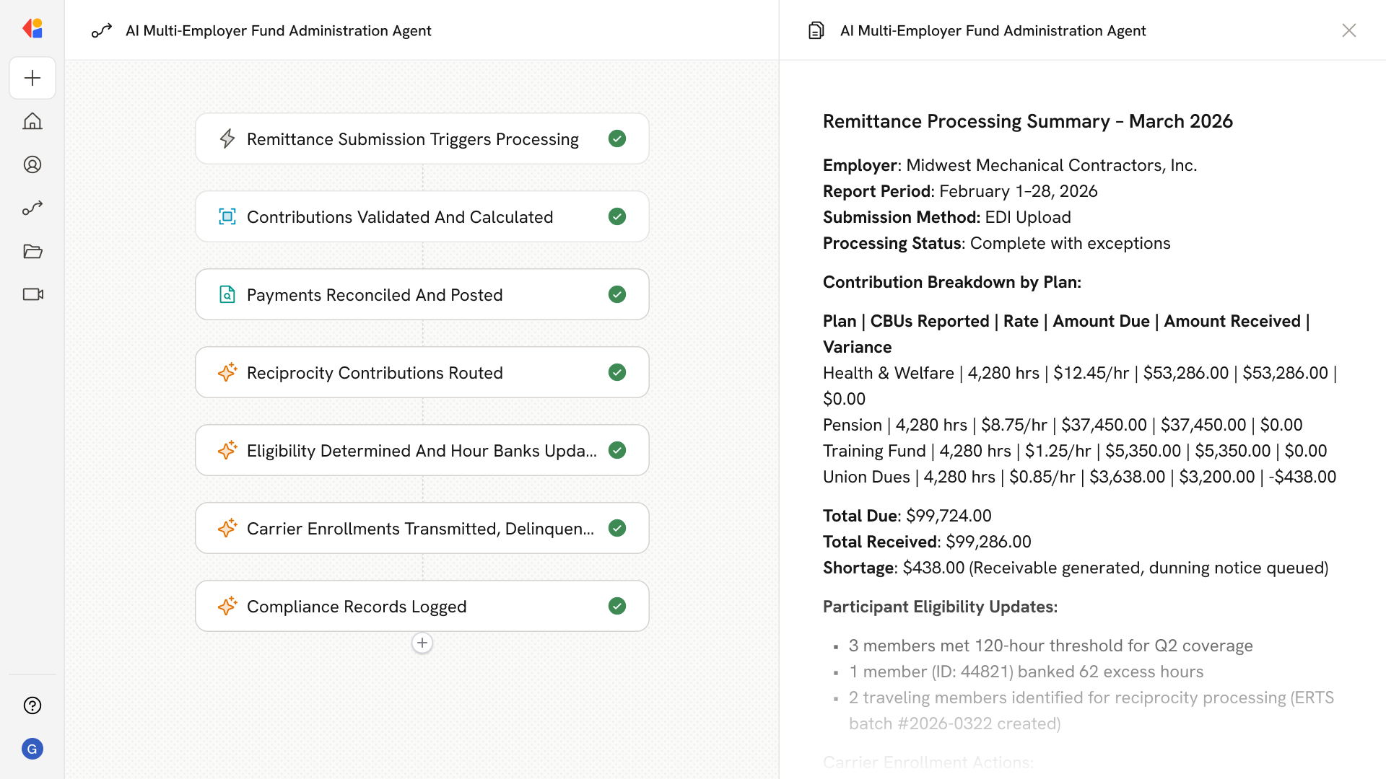Open the Carrier Enrollments Transmitted step
The height and width of the screenshot is (779, 1386).
click(x=419, y=528)
